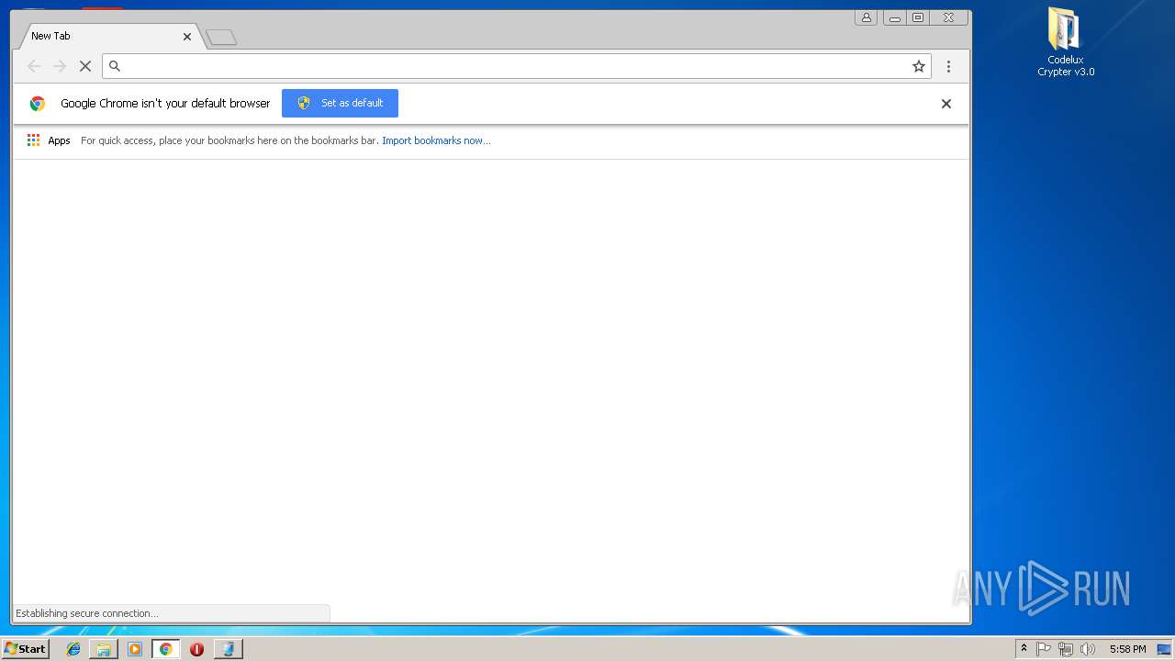
Task: Go back with the back arrow
Action: (x=34, y=66)
